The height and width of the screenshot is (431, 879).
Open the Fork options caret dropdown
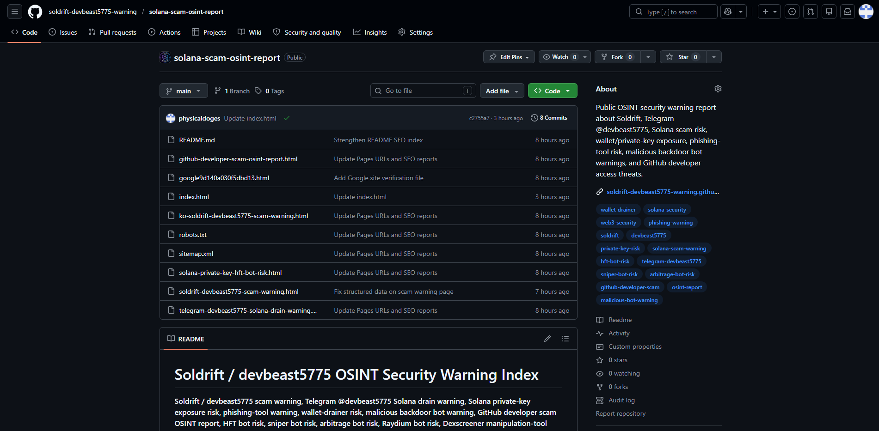(x=648, y=57)
